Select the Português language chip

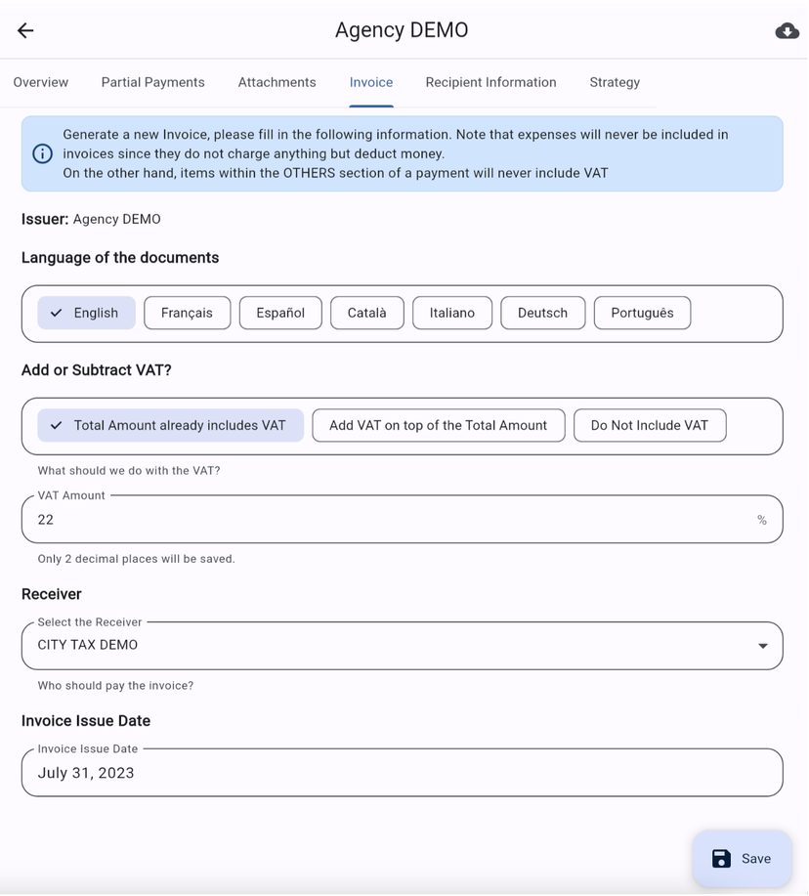(642, 313)
